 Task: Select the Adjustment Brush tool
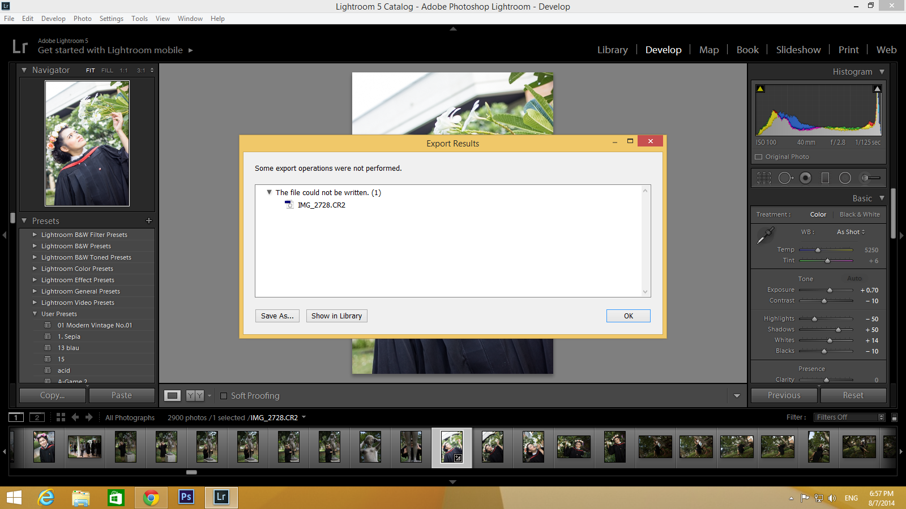point(870,178)
